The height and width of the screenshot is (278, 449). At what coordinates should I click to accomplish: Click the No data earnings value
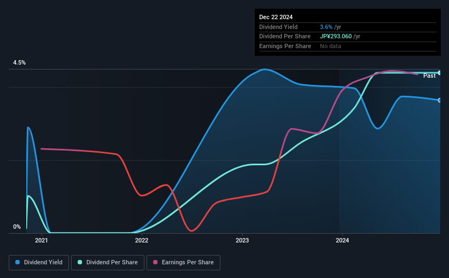pyautogui.click(x=330, y=46)
